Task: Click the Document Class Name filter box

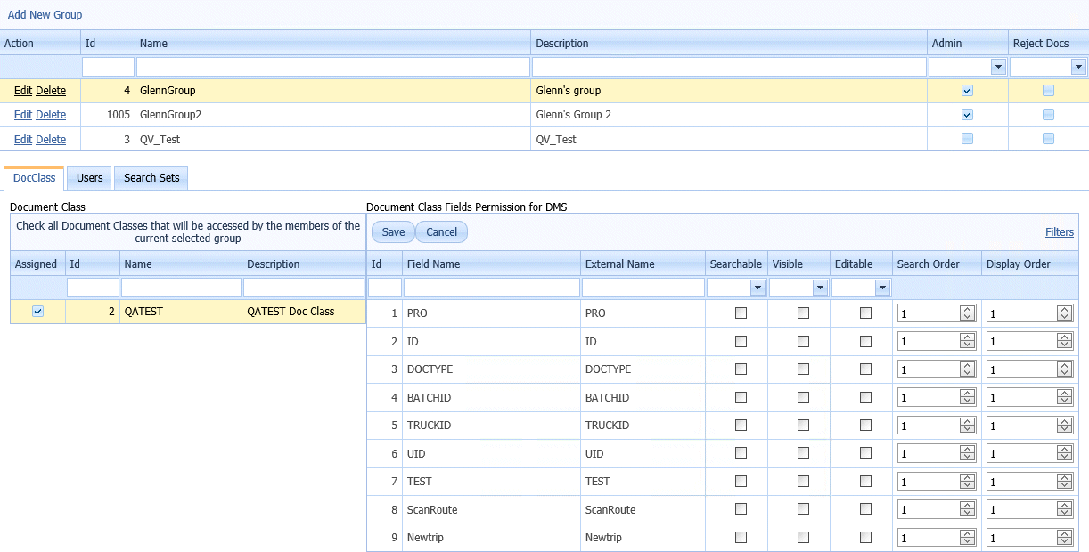Action: point(181,288)
